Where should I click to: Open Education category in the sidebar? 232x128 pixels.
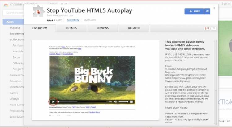(15, 81)
